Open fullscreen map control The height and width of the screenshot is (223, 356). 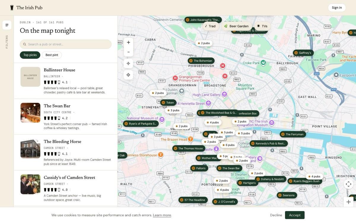click(x=349, y=184)
